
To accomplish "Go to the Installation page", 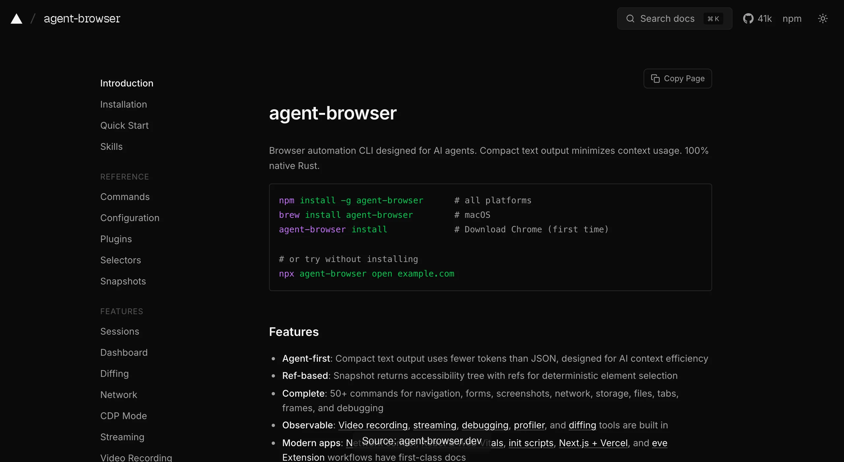I will 124,104.
